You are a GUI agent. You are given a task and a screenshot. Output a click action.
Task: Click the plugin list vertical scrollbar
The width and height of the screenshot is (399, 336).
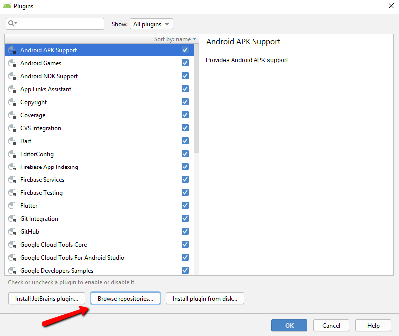(x=196, y=98)
